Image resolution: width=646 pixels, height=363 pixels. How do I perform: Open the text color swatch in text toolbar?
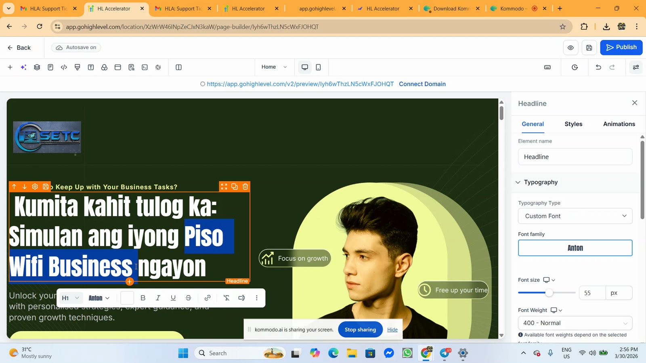[x=127, y=298]
